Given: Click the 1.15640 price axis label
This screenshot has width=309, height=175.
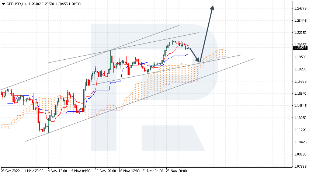Looking at the screenshot, I should pos(300,94).
